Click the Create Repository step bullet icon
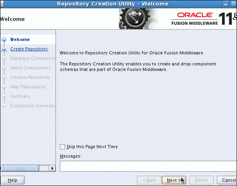Screen dimensions: 237x186 (x=4, y=49)
